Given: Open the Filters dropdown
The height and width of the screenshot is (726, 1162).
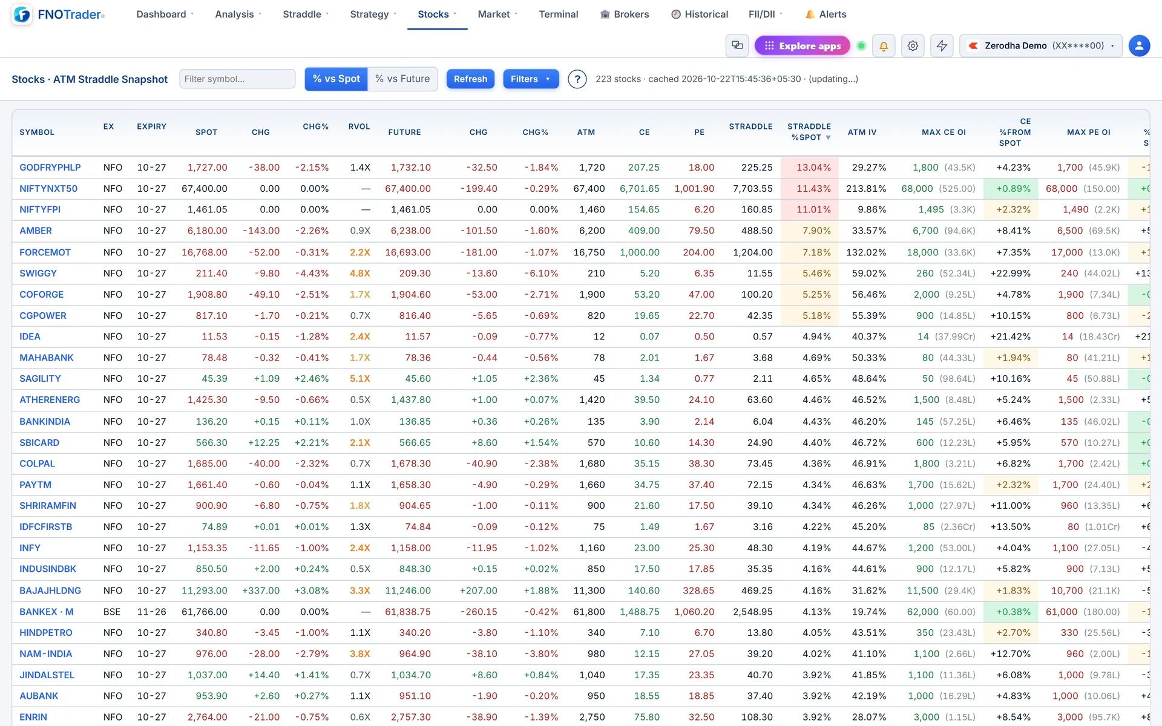Looking at the screenshot, I should [x=531, y=79].
